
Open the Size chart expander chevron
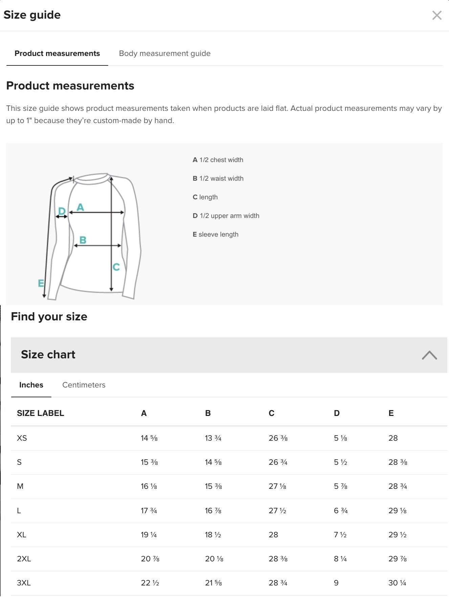[x=429, y=355]
